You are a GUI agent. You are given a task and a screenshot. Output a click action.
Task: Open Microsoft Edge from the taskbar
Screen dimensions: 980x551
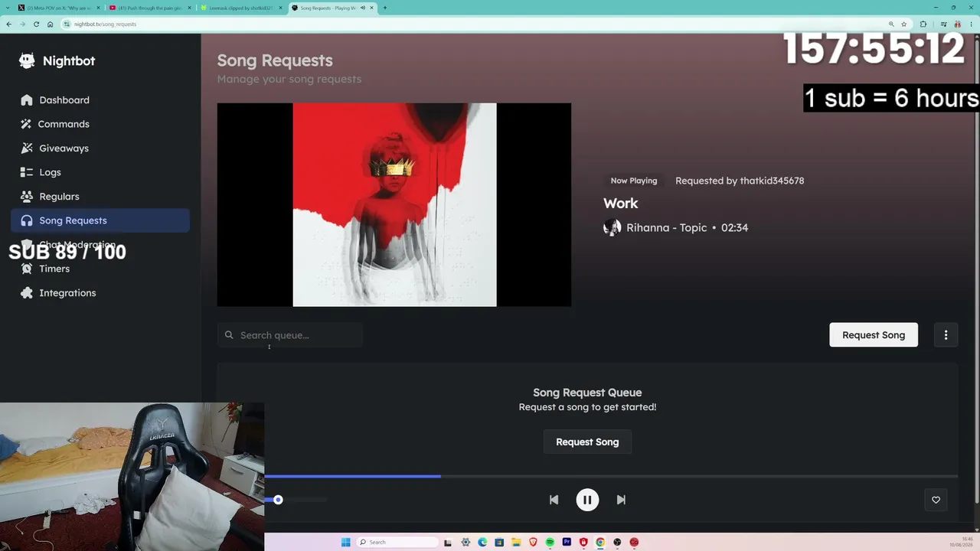pyautogui.click(x=482, y=542)
